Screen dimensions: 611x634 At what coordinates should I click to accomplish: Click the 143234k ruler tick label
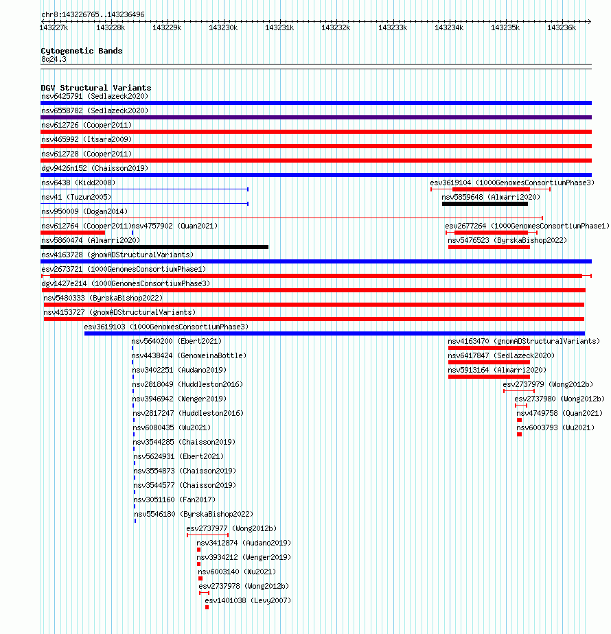[449, 28]
